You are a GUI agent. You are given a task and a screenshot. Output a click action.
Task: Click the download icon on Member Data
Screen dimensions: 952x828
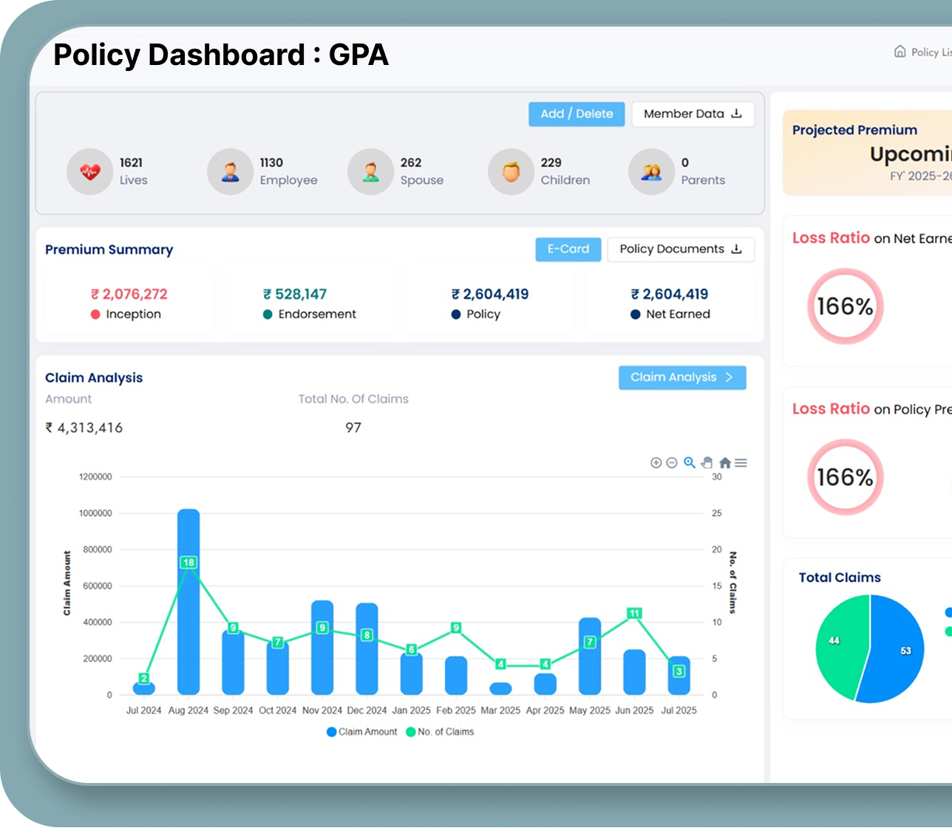(x=738, y=114)
